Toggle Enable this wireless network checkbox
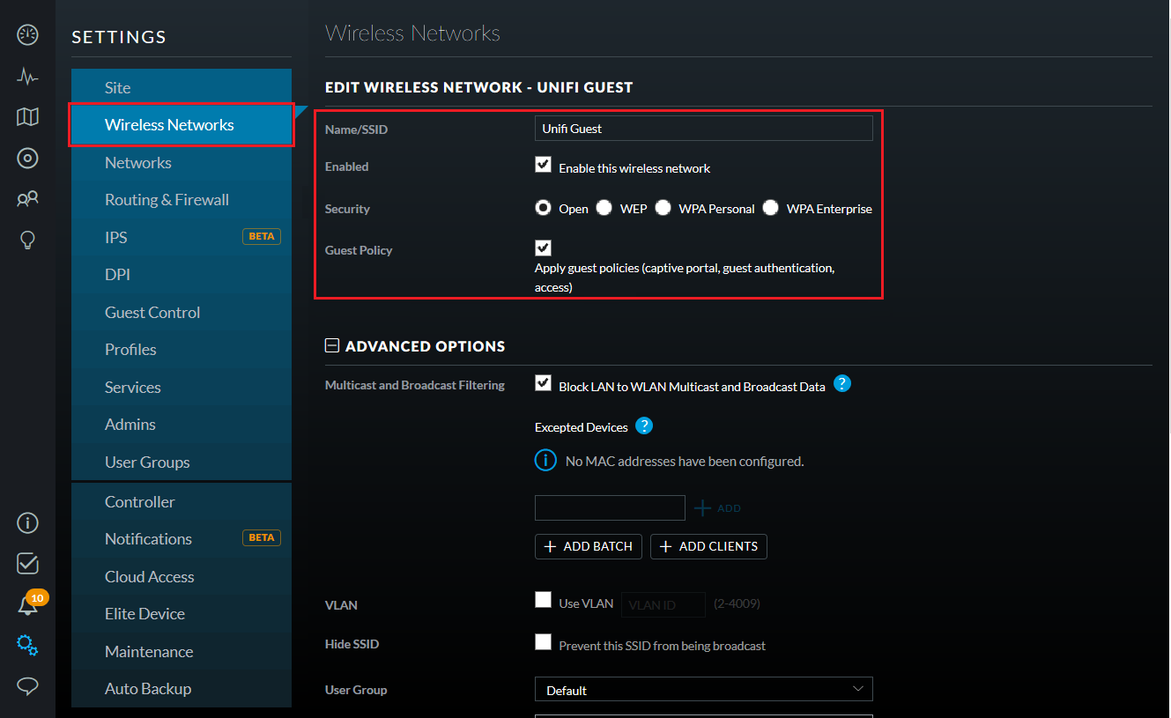Image resolution: width=1171 pixels, height=718 pixels. (x=543, y=165)
